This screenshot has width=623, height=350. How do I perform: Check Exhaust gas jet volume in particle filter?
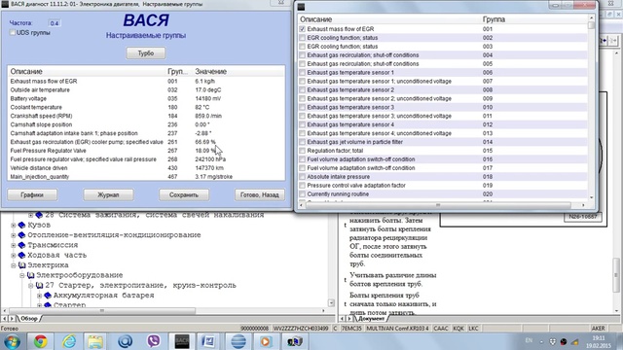tap(303, 142)
